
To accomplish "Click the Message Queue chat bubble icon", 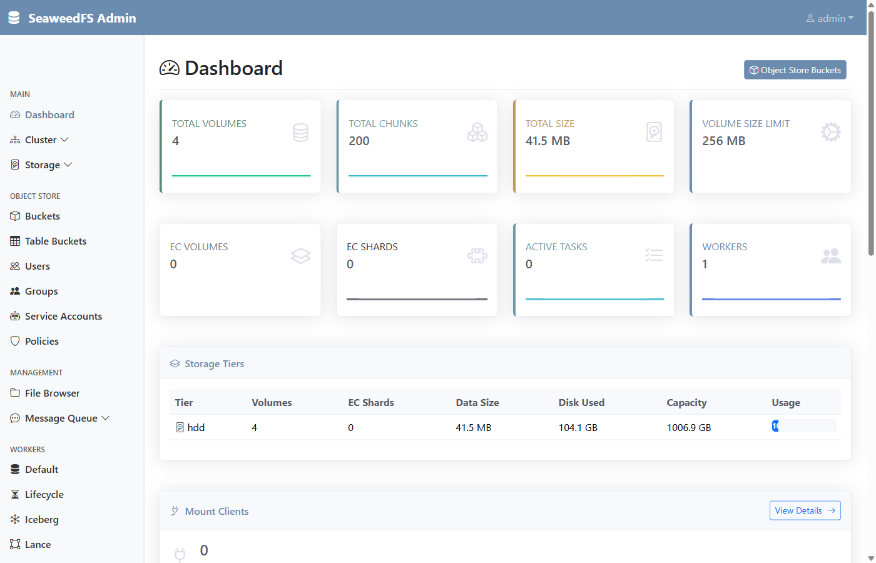I will click(x=15, y=418).
